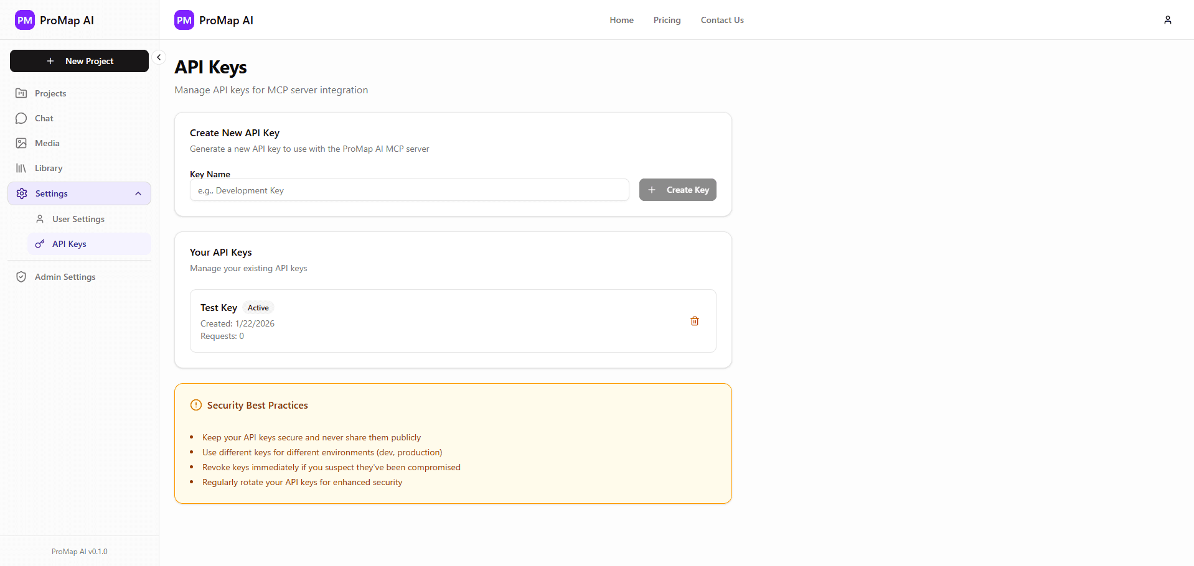The width and height of the screenshot is (1194, 566).
Task: Click the Media image icon
Action: pos(22,143)
